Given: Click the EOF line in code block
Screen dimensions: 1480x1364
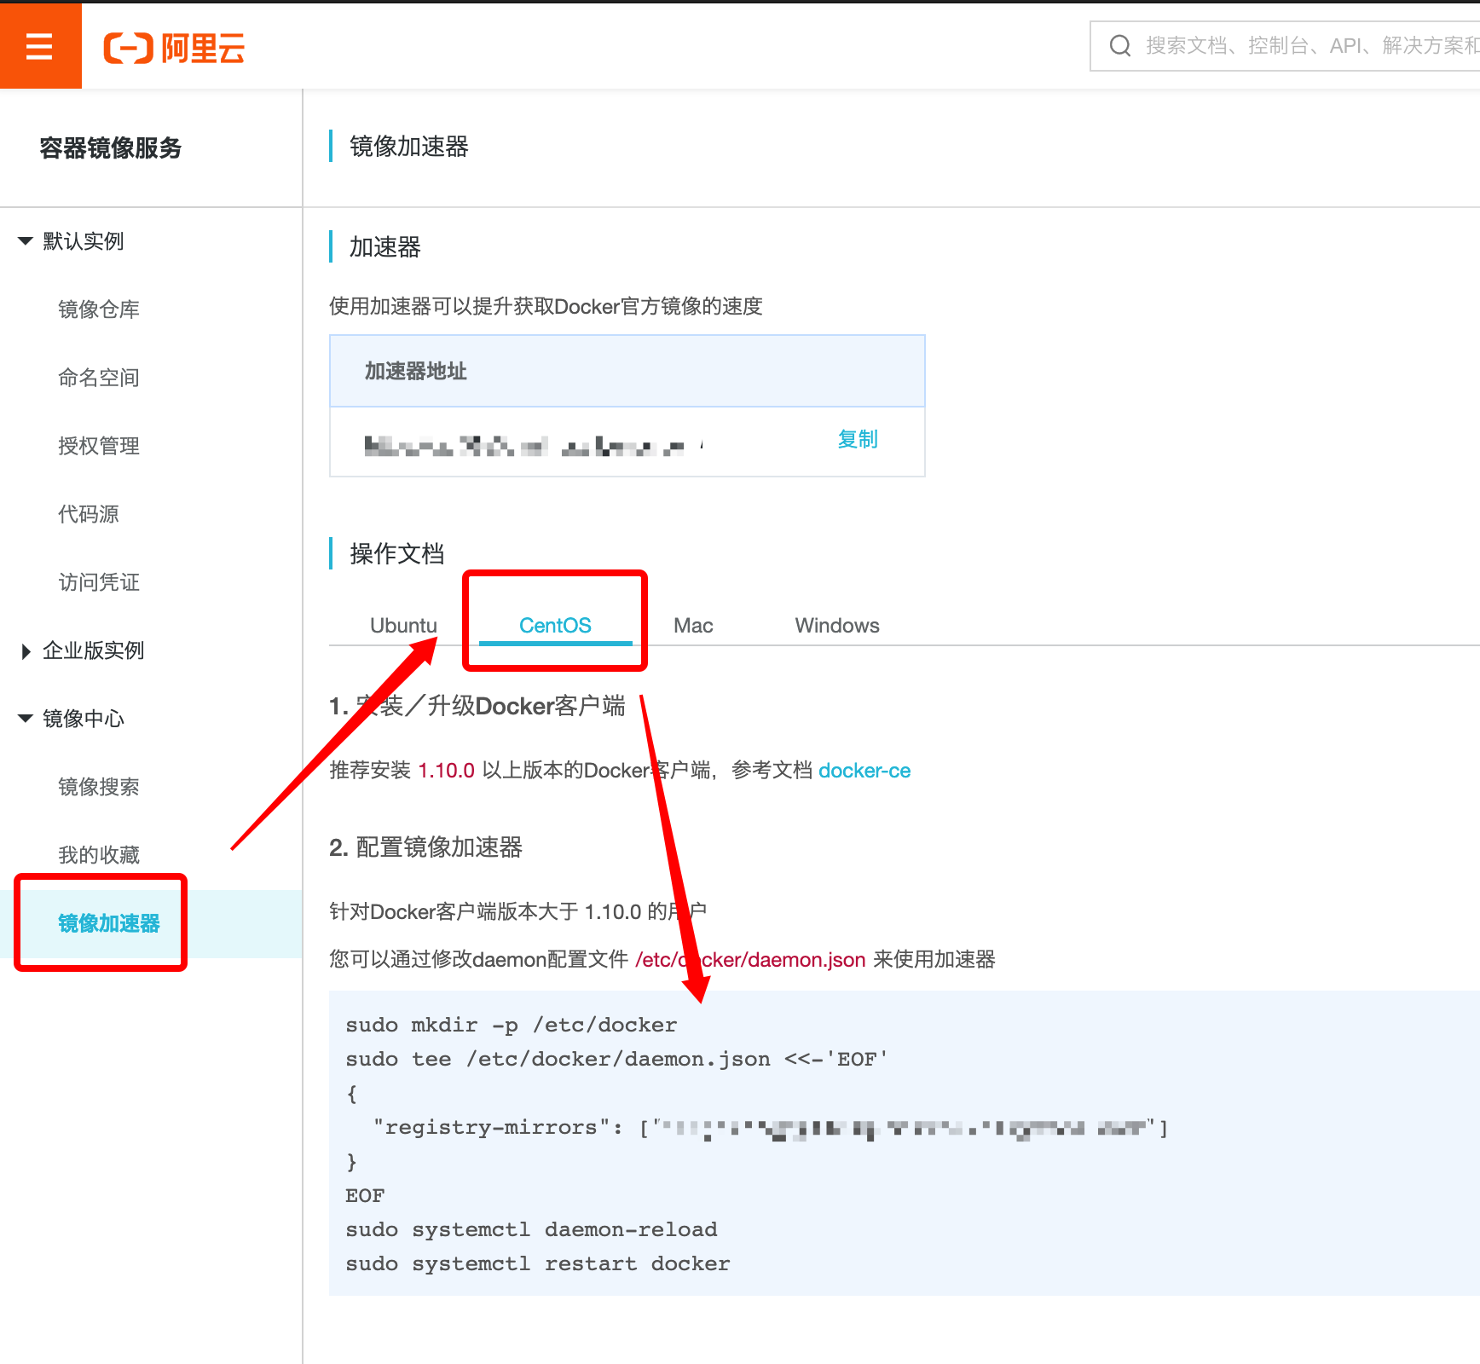Looking at the screenshot, I should [365, 1195].
